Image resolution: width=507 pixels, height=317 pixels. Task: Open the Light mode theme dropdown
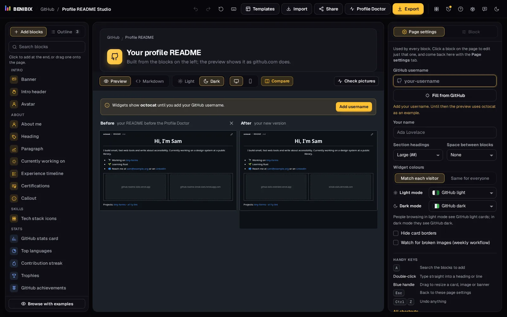pyautogui.click(x=462, y=193)
